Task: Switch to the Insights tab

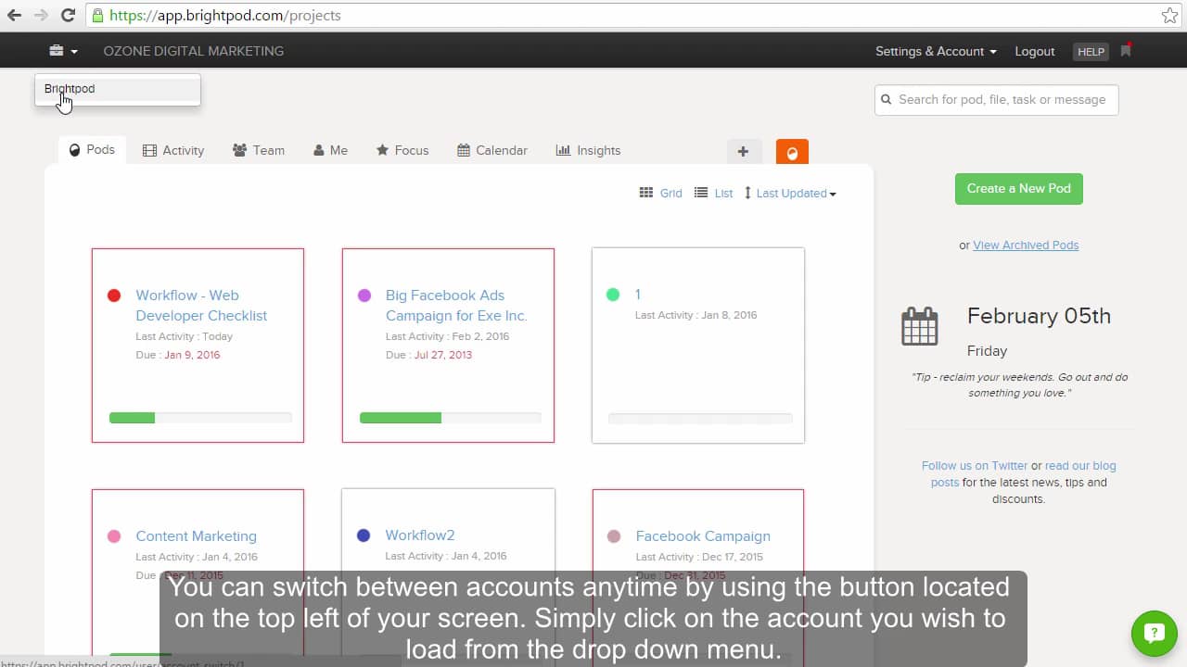Action: pyautogui.click(x=588, y=150)
